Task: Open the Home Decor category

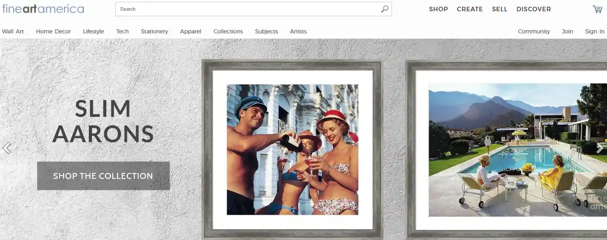Action: [53, 32]
